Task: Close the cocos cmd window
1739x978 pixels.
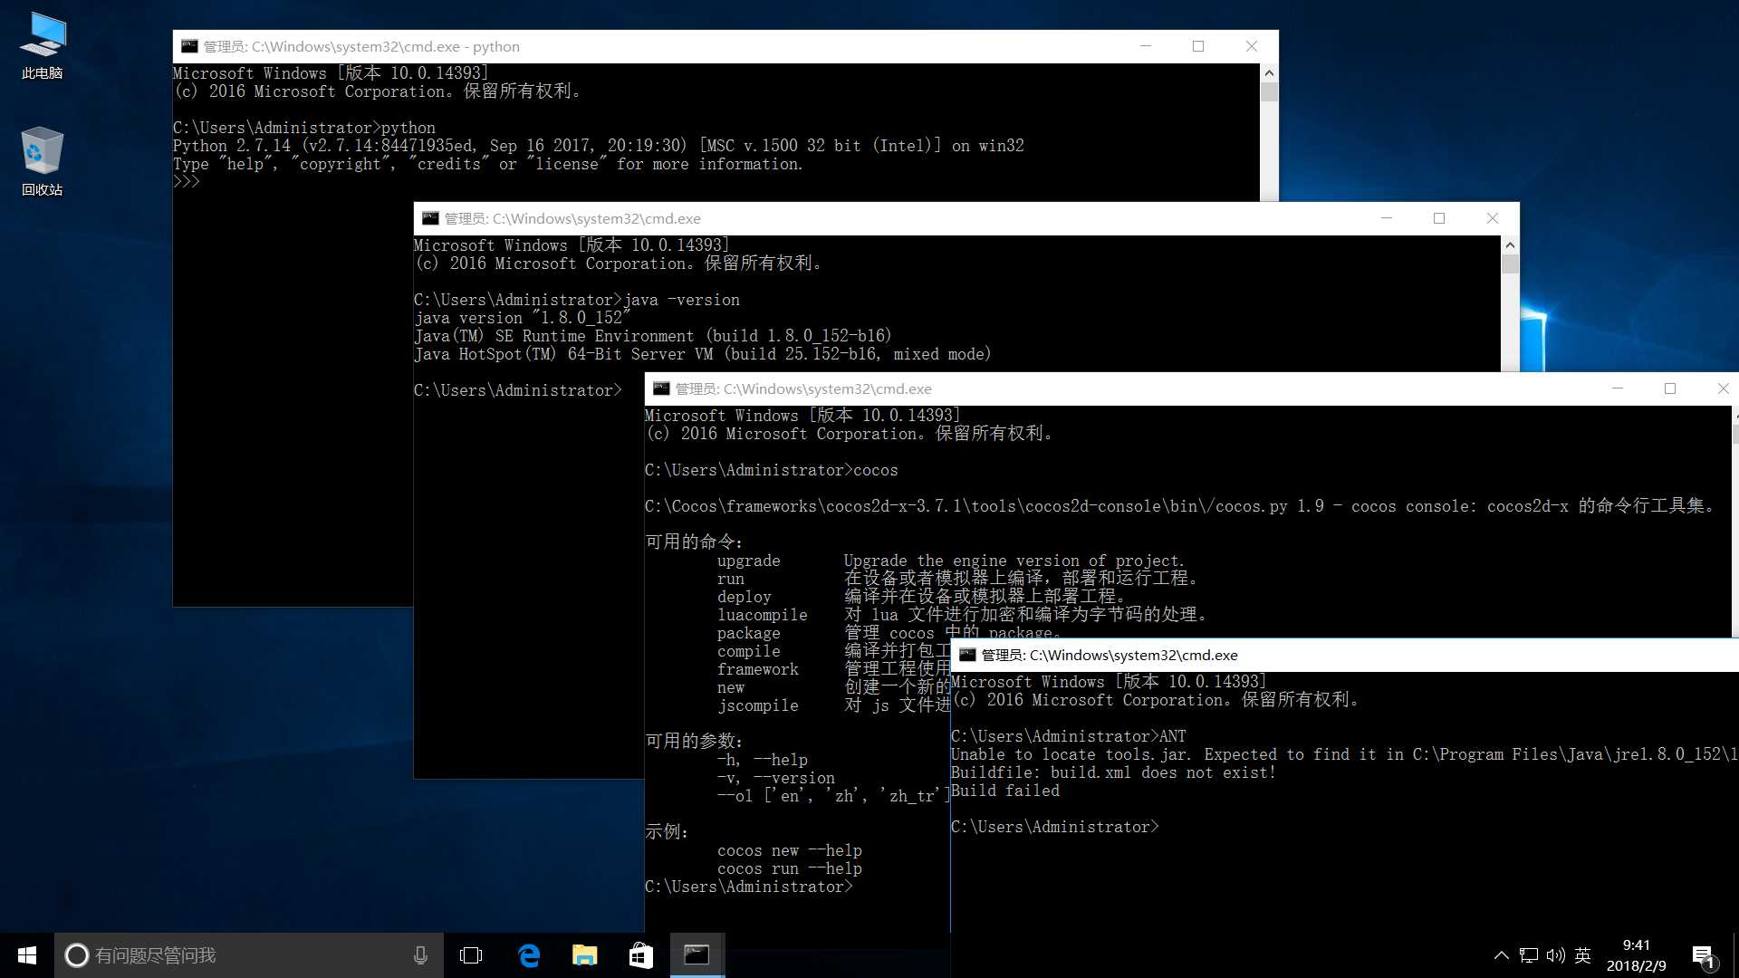Action: [x=1723, y=388]
